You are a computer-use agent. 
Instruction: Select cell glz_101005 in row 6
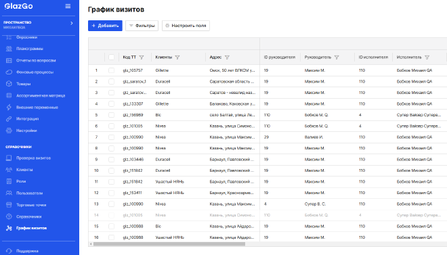click(133, 126)
